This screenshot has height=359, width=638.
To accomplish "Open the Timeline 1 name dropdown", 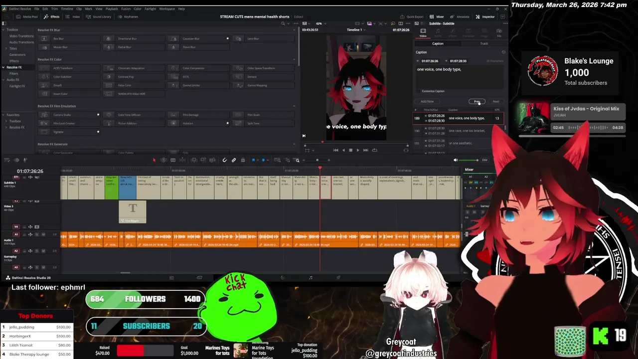I will pyautogui.click(x=355, y=30).
